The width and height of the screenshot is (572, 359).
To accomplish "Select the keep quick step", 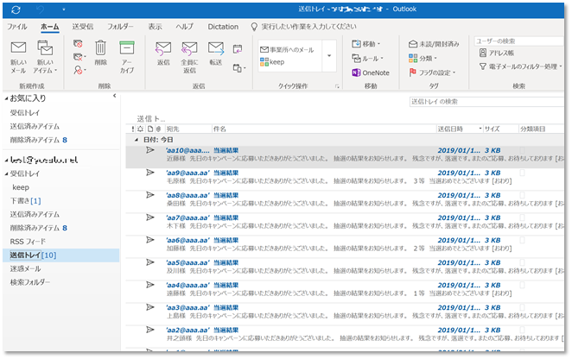I will pos(272,62).
